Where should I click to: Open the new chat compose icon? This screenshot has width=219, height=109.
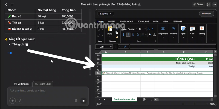point(209,4)
